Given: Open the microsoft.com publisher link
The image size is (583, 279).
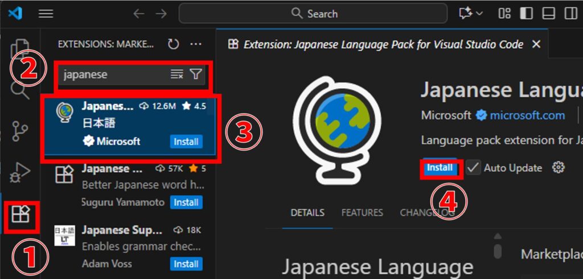Looking at the screenshot, I should point(527,115).
